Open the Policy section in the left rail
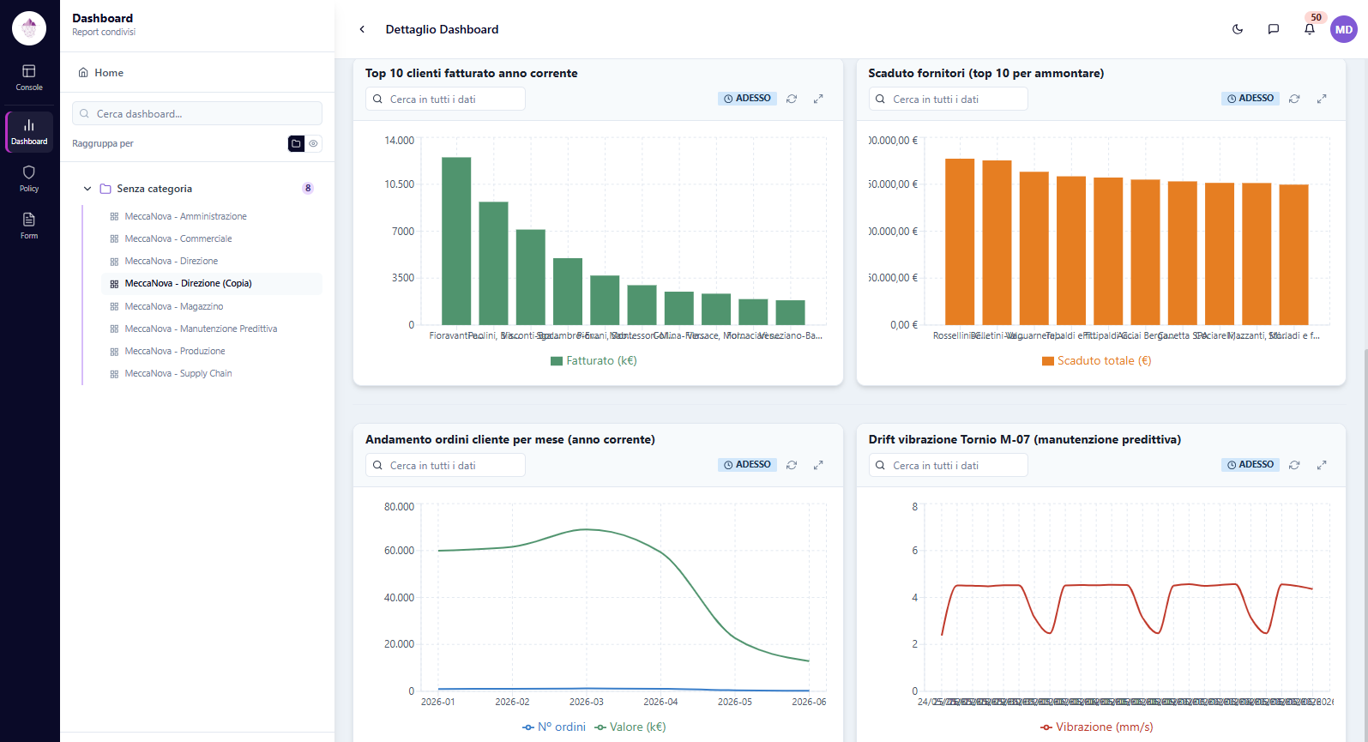 (x=29, y=178)
